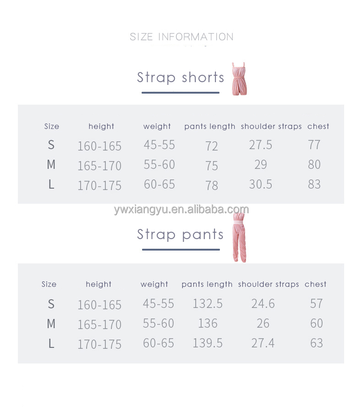The image size is (362, 419).
Task: Click the shoulder straps header in pants table
Action: pos(269,284)
